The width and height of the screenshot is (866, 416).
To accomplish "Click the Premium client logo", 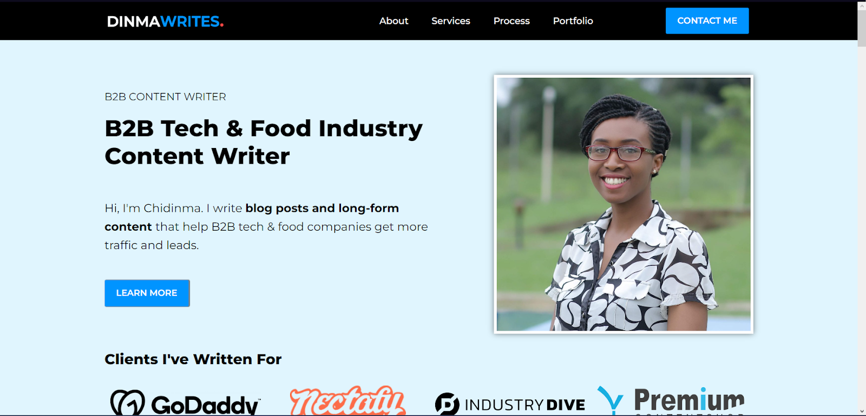I will pyautogui.click(x=671, y=401).
